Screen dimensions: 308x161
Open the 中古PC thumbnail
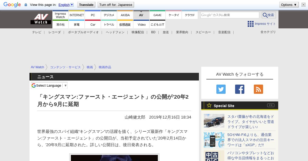point(214,156)
